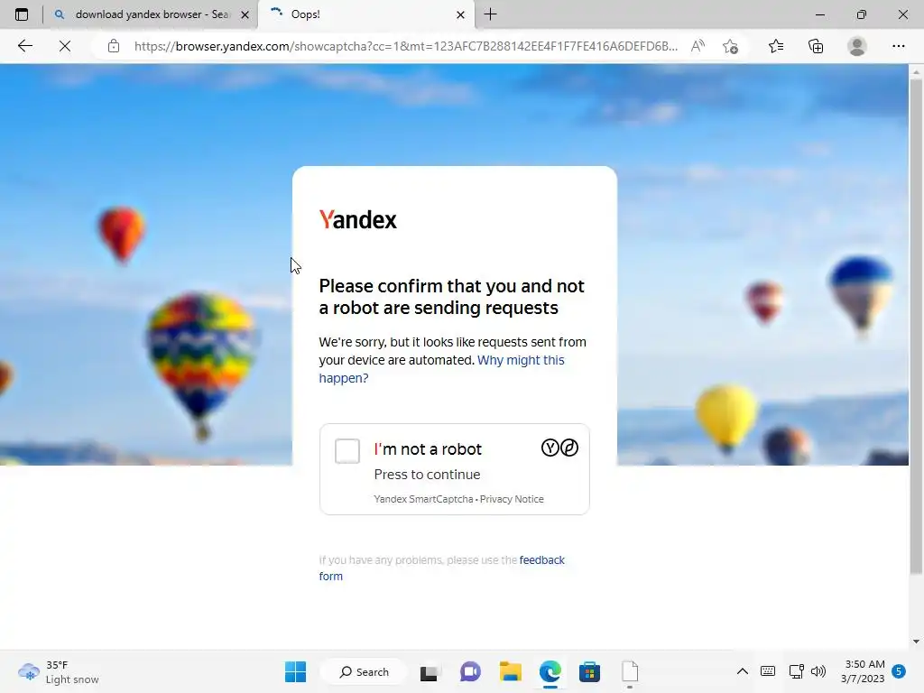Check the I'm not a robot checkbox
924x693 pixels.
coord(347,451)
